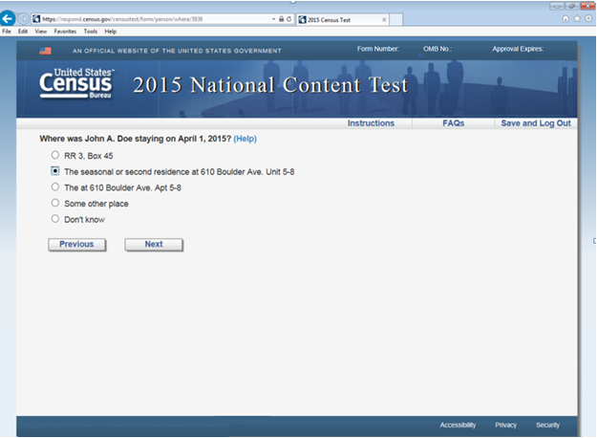Open the Accessibility footer link
The image size is (598, 438).
tap(458, 425)
